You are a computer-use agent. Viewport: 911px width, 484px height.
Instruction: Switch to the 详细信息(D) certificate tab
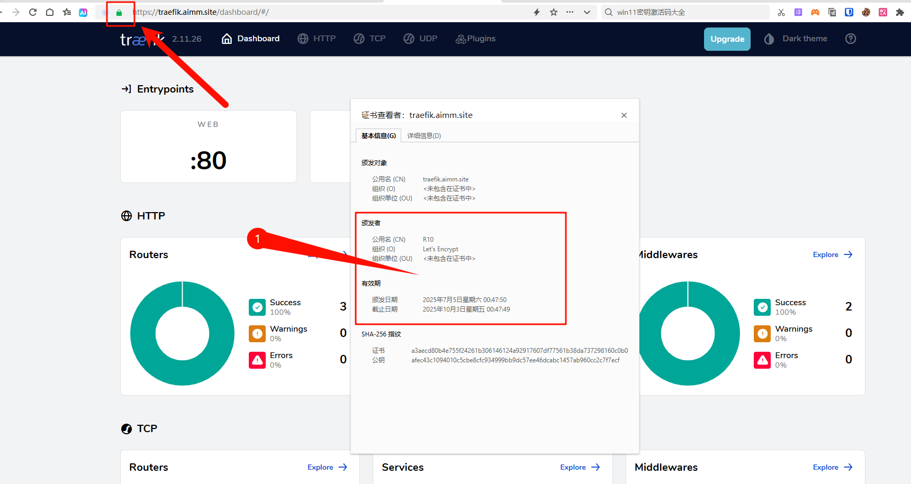click(x=424, y=136)
